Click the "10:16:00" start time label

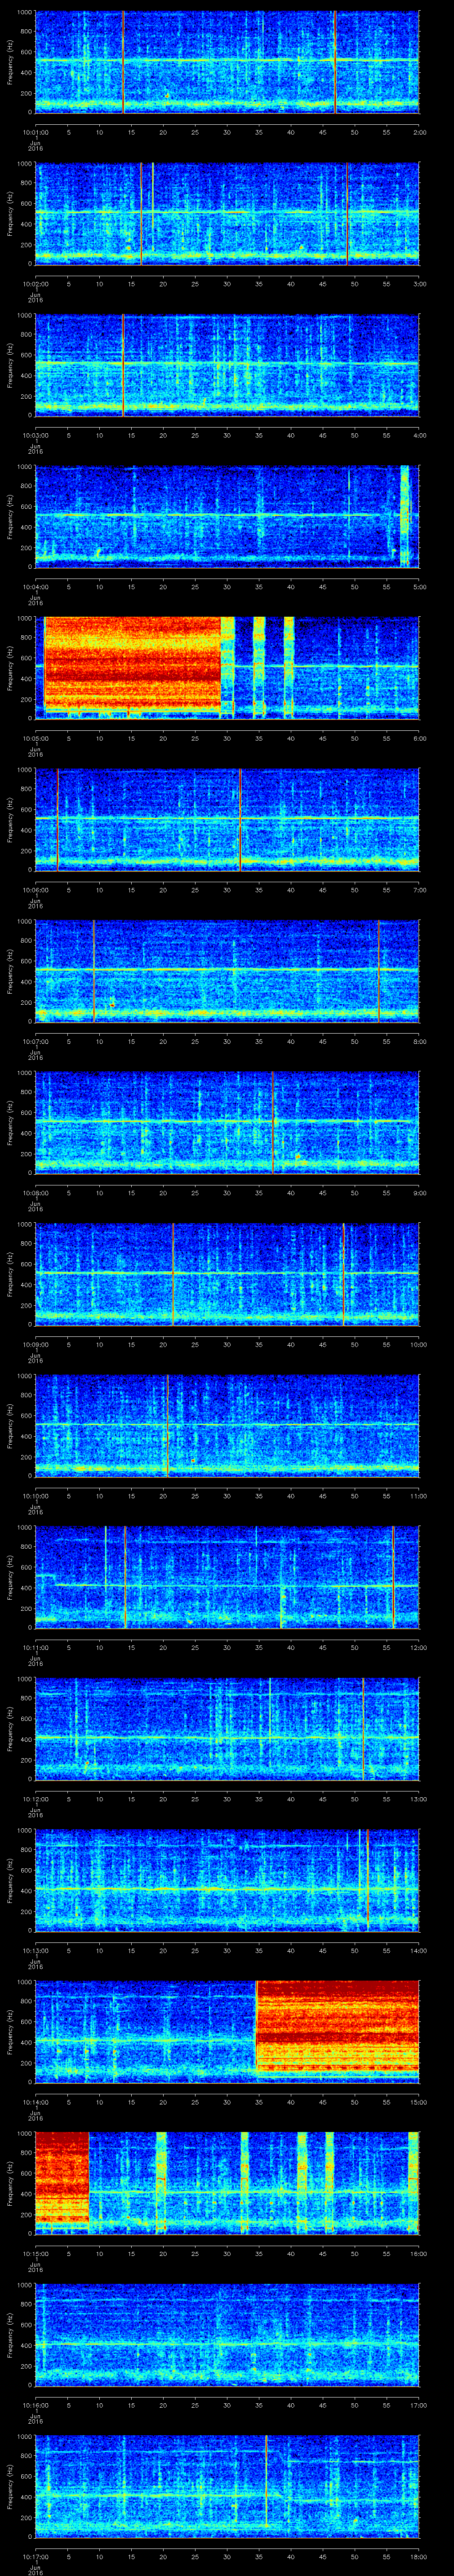coord(36,2406)
